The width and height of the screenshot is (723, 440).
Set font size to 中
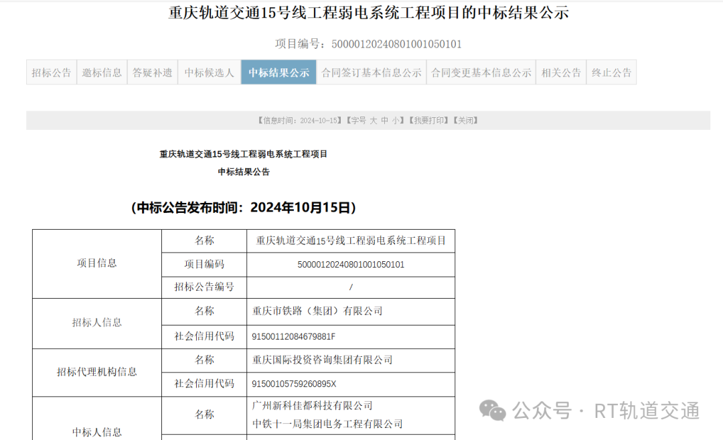(x=384, y=120)
